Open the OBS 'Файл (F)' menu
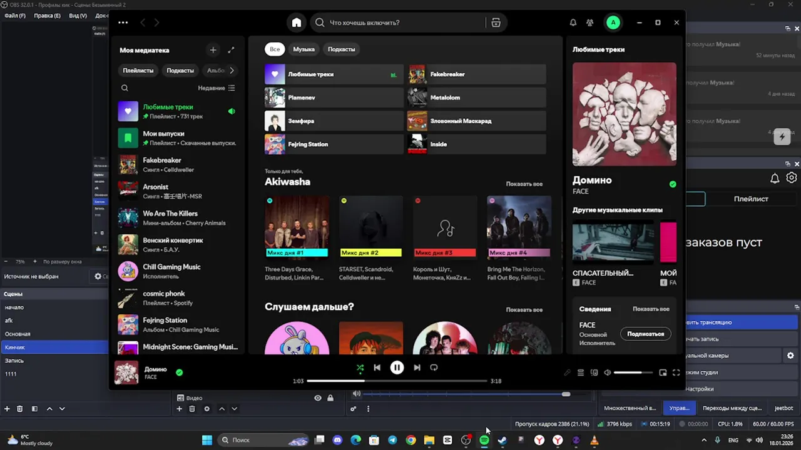This screenshot has width=801, height=450. [14, 16]
